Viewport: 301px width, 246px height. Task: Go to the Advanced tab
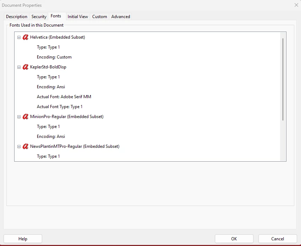tap(121, 17)
